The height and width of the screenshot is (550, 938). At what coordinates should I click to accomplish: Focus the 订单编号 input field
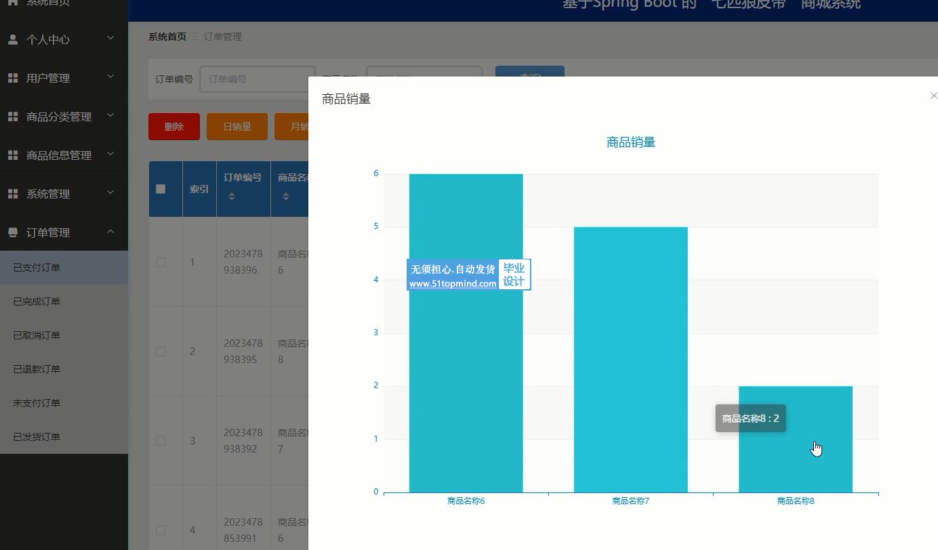point(258,79)
